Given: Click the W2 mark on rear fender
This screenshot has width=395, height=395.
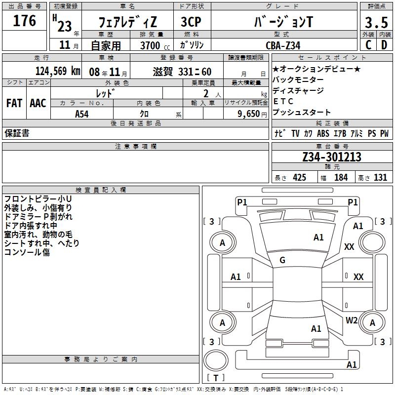Looking at the screenshot, I should (x=352, y=320).
